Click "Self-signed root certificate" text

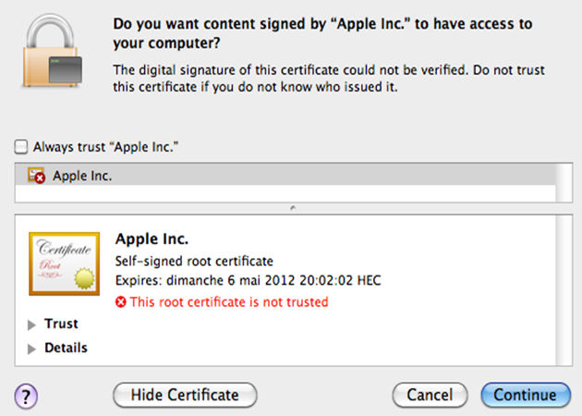click(x=194, y=261)
